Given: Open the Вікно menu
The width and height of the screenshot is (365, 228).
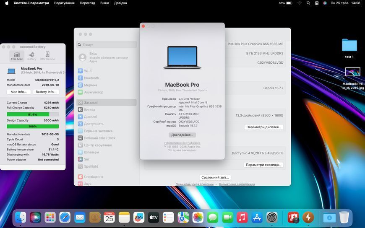Looking at the screenshot, I should tap(104, 3).
